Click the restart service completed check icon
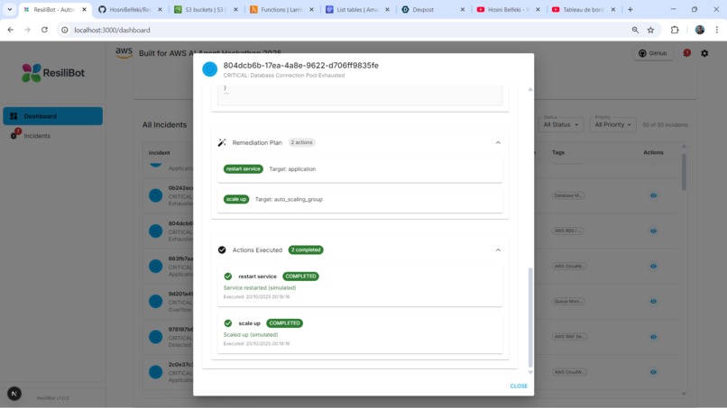This screenshot has width=727, height=408. (227, 277)
